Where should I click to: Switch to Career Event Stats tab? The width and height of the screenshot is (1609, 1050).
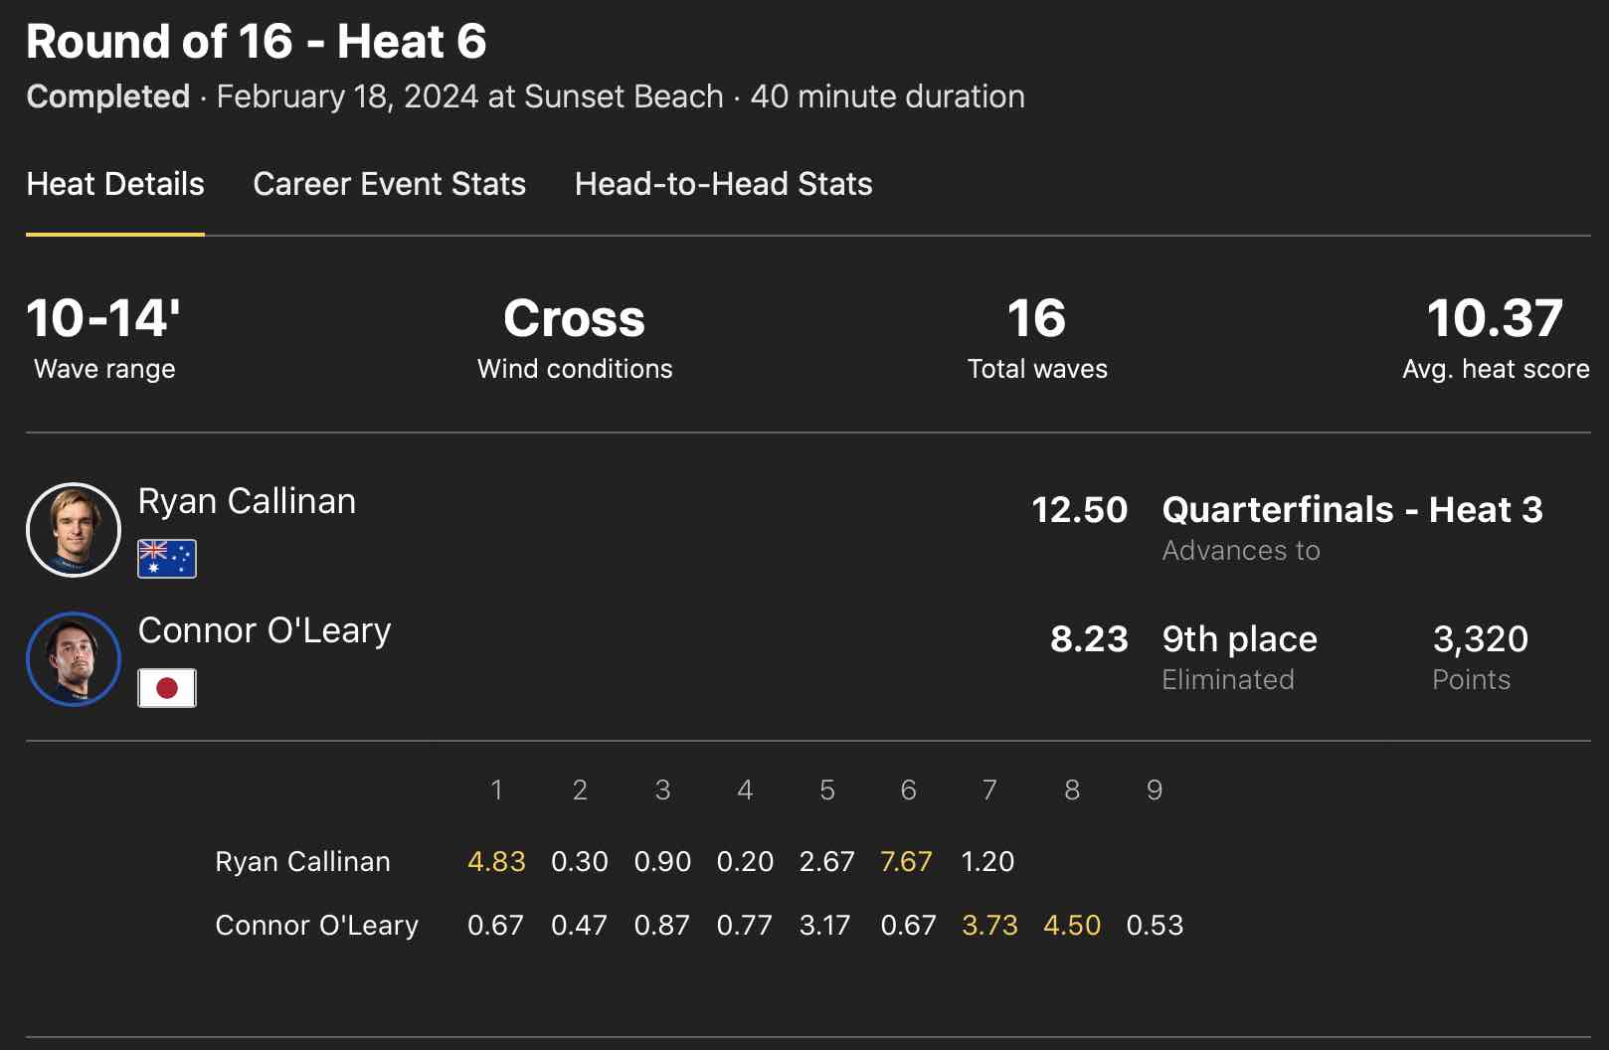(x=389, y=184)
